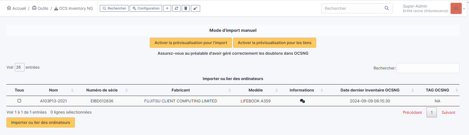
Task: Select page 1 in pagination
Action: pyautogui.click(x=432, y=112)
